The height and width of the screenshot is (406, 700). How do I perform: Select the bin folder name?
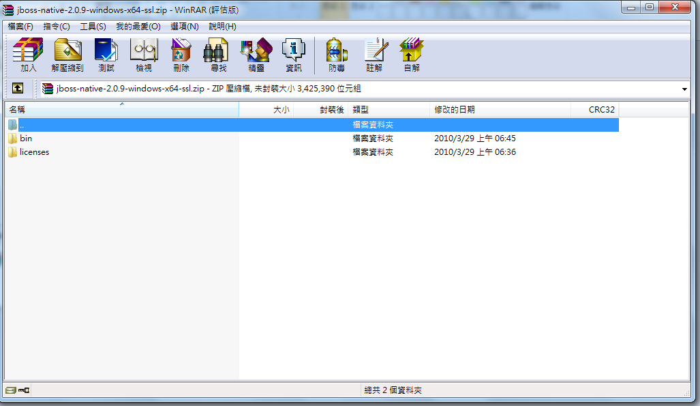point(26,138)
